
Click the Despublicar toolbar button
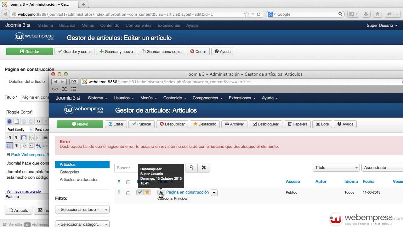tap(172, 124)
